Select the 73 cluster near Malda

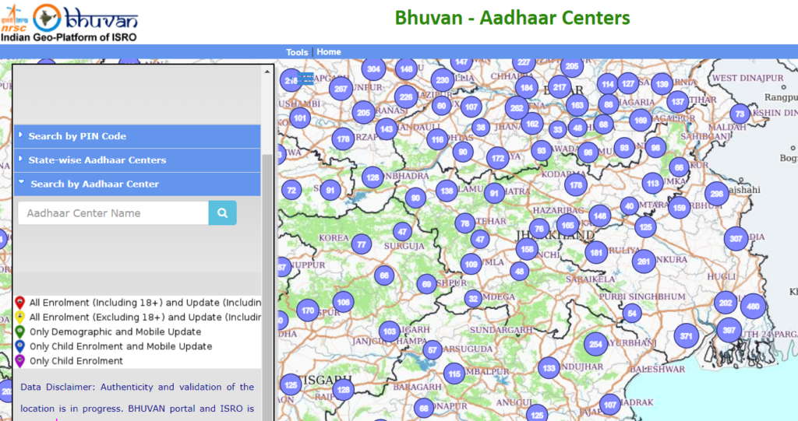coord(740,114)
